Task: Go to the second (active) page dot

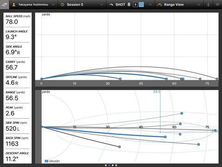Action: (109, 165)
